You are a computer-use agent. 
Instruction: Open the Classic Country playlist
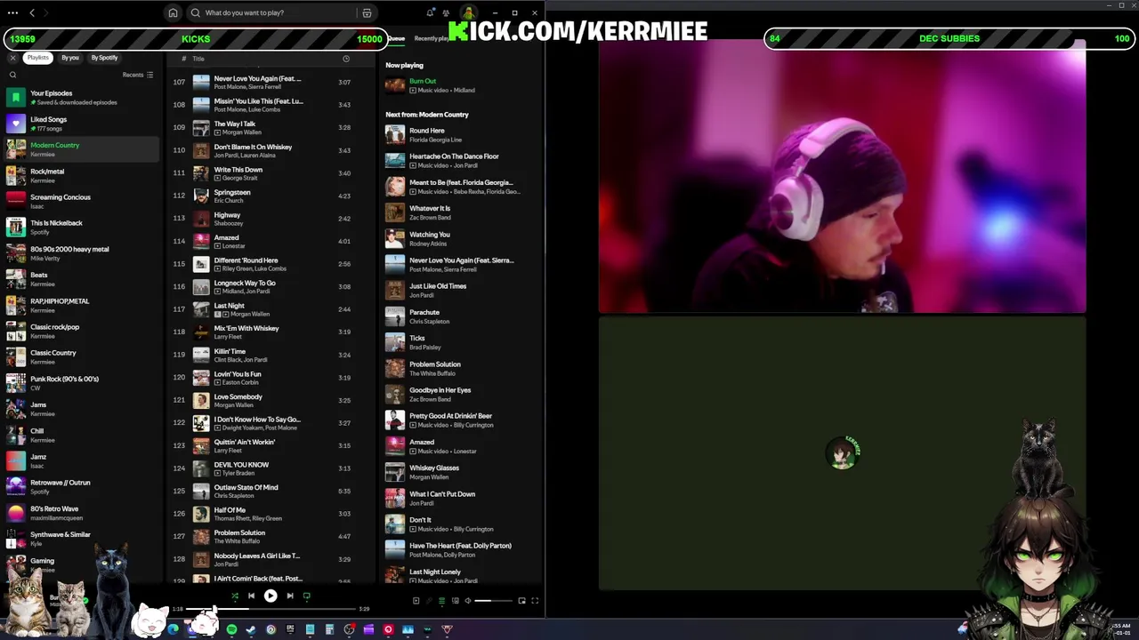(x=82, y=357)
